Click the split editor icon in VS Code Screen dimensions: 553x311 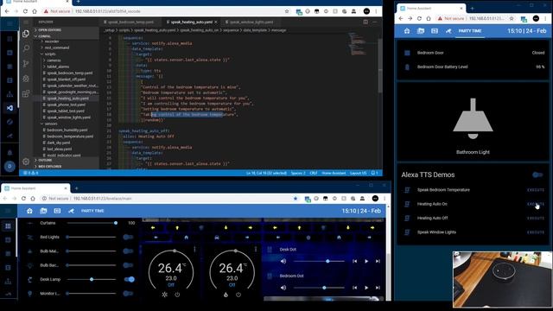pos(365,22)
